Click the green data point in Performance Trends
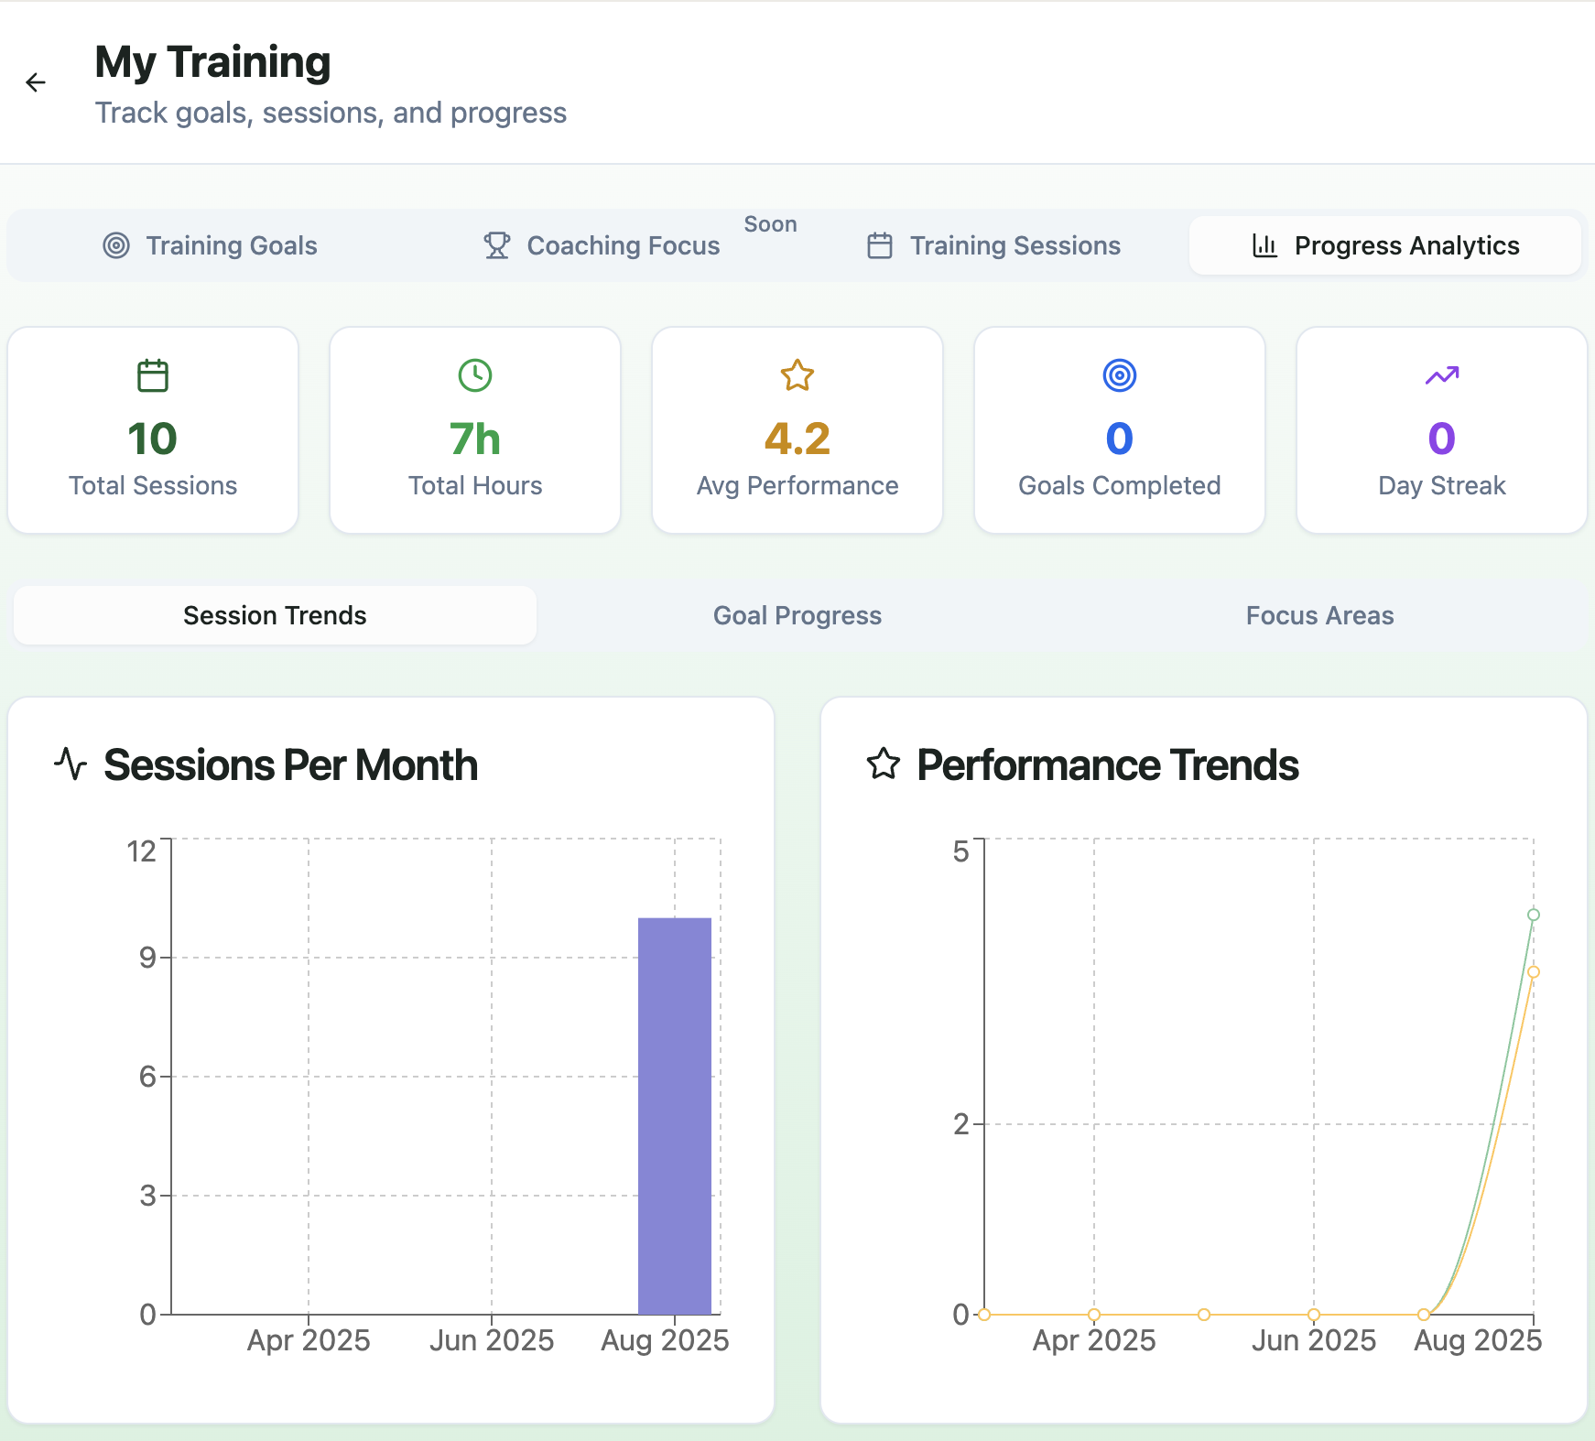This screenshot has width=1595, height=1441. (1534, 914)
